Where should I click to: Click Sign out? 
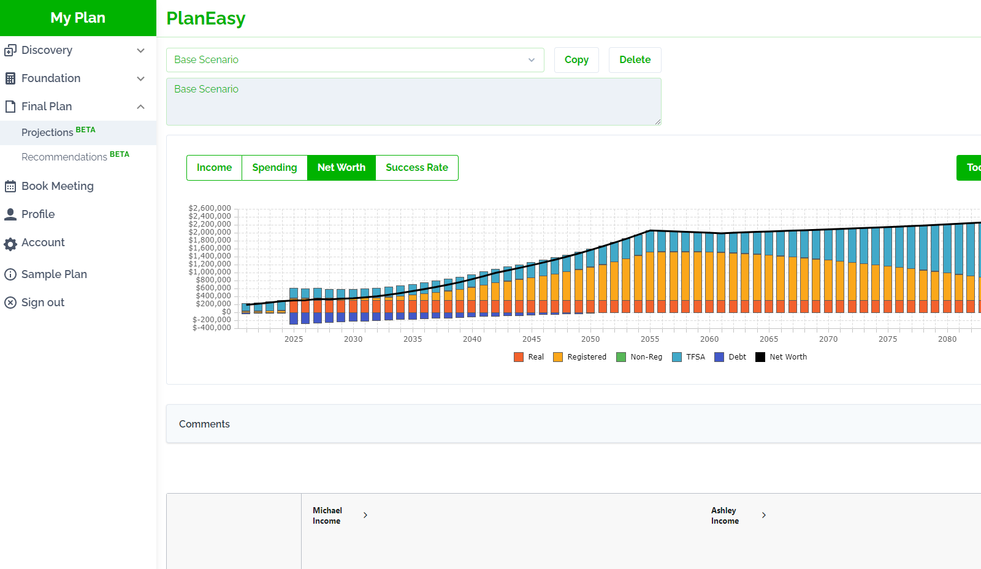(43, 303)
